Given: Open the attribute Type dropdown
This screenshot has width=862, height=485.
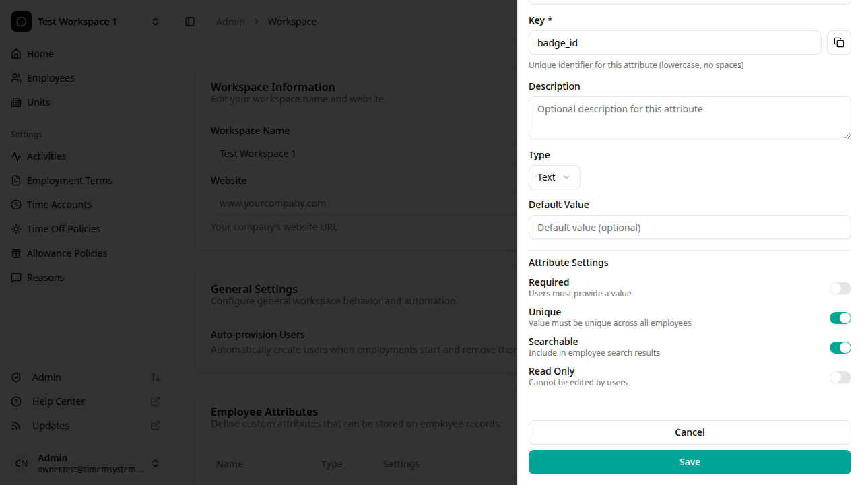Looking at the screenshot, I should (554, 177).
